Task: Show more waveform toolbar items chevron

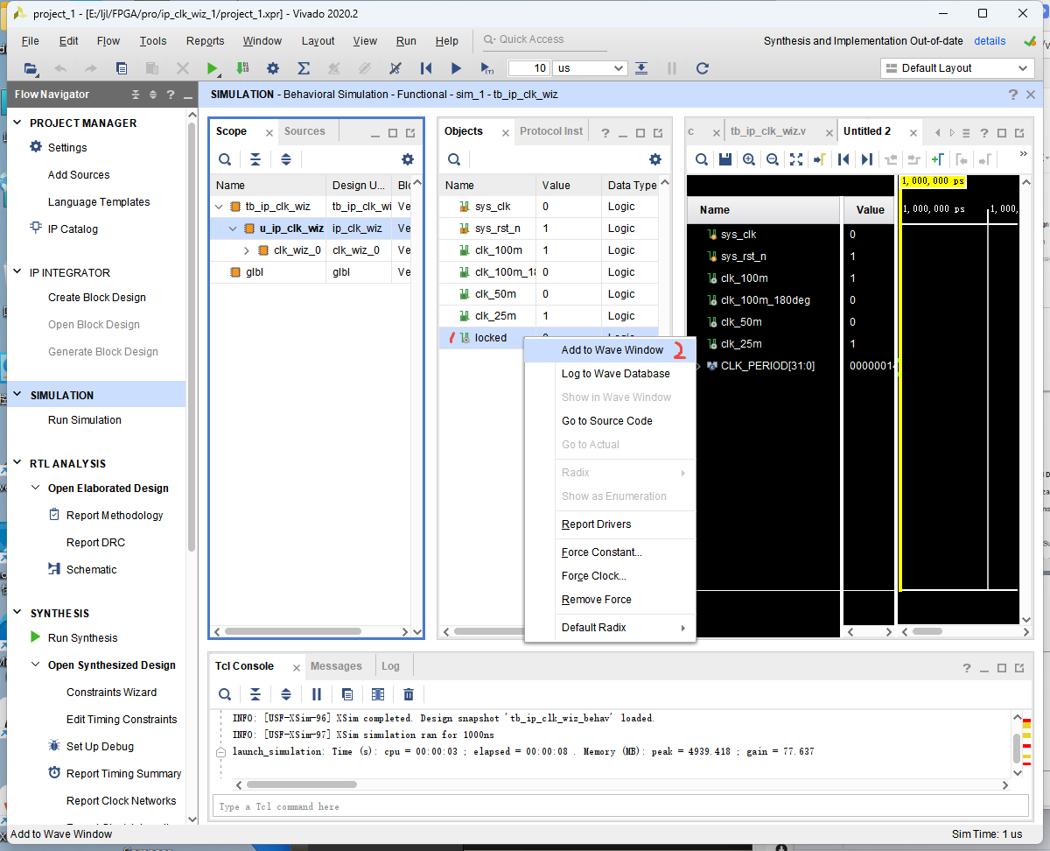Action: point(1024,155)
